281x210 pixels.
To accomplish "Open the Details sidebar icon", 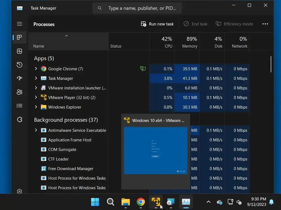I will (x=19, y=106).
